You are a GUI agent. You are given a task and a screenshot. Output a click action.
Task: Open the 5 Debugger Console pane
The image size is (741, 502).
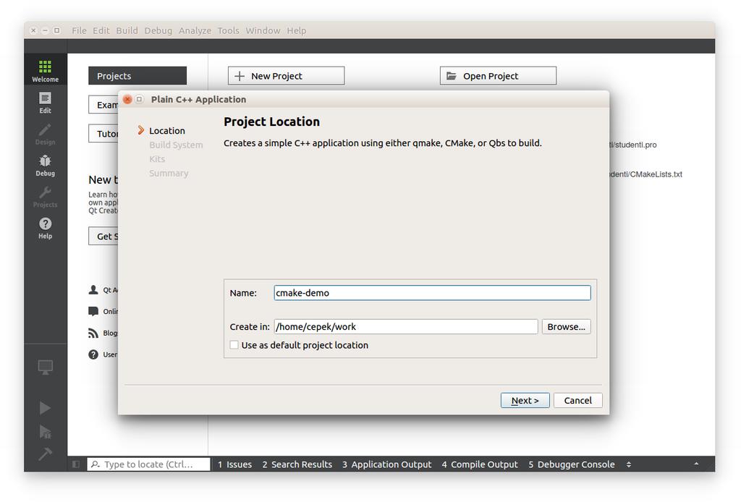point(572,464)
